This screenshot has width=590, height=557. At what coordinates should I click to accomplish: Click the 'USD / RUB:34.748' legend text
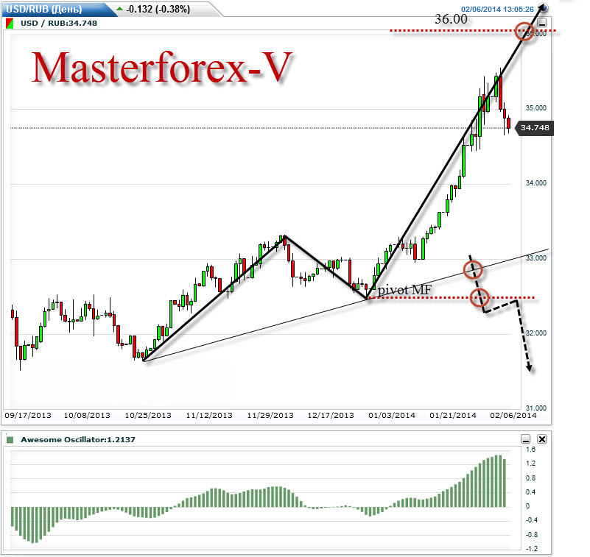[59, 24]
